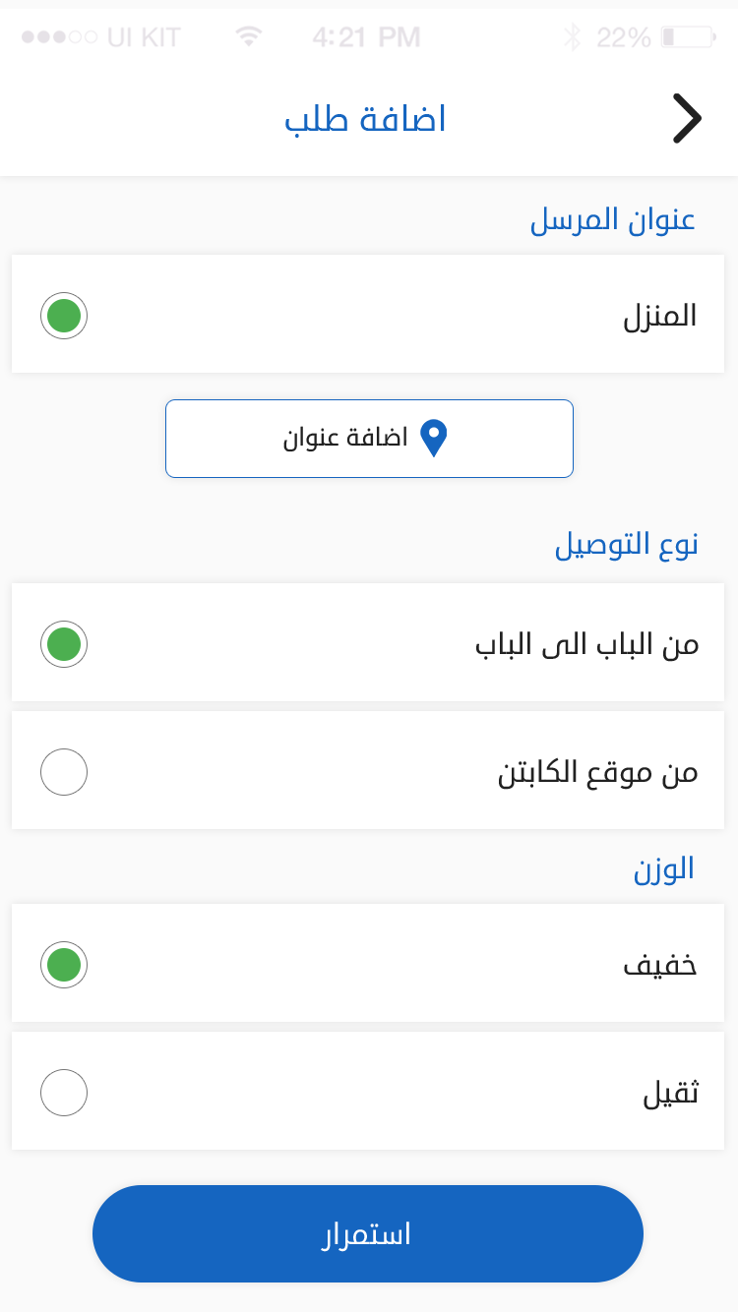Tap the عنوان المرسل section heading

coord(613,220)
